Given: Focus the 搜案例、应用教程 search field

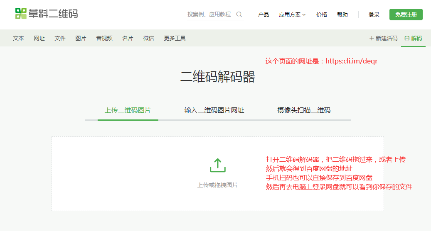Looking at the screenshot, I should [210, 14].
